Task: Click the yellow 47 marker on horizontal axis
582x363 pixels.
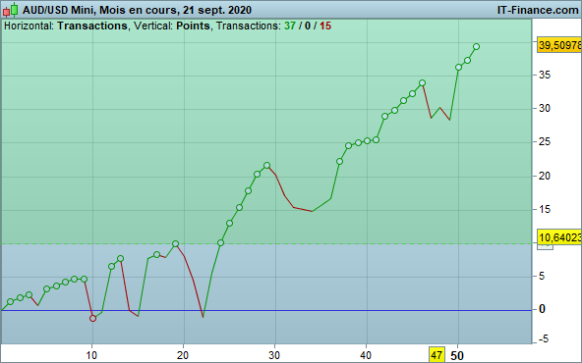Action: tap(436, 355)
